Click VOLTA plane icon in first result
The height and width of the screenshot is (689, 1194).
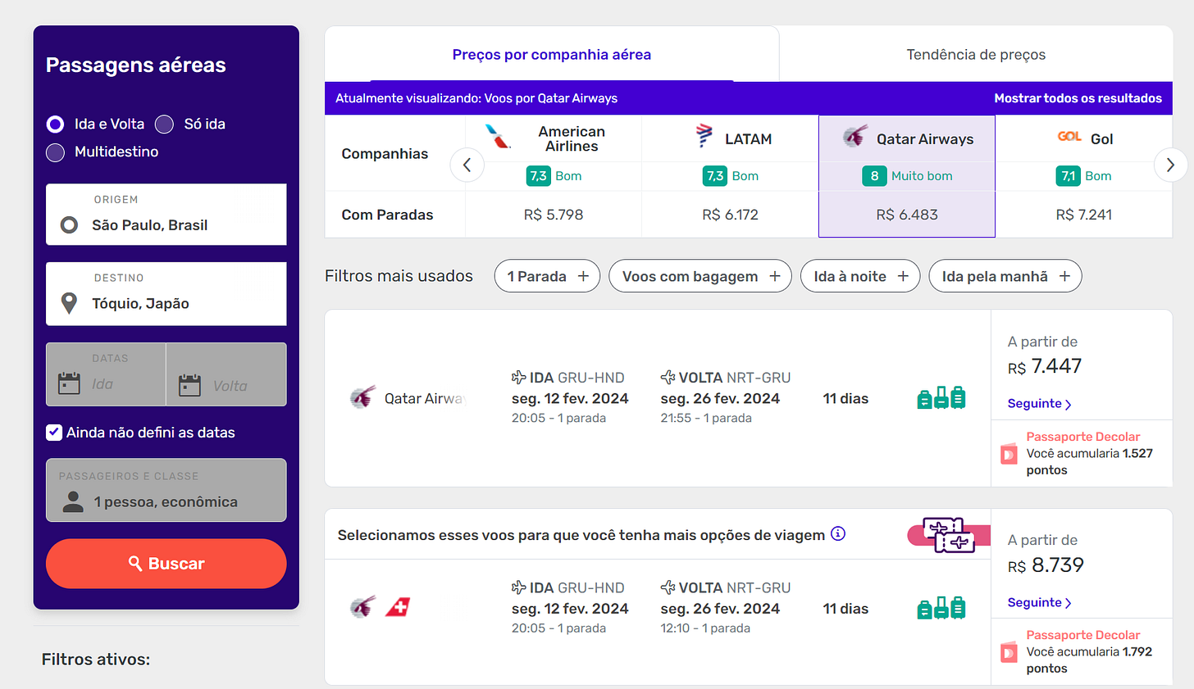click(x=668, y=378)
